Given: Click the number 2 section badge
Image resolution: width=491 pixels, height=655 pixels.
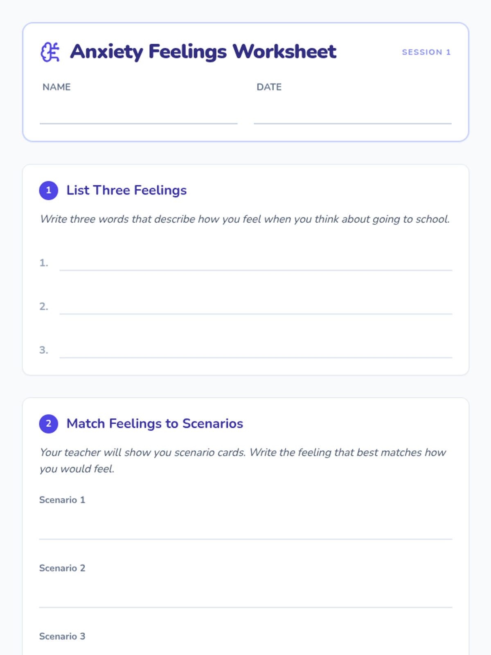Looking at the screenshot, I should (49, 424).
